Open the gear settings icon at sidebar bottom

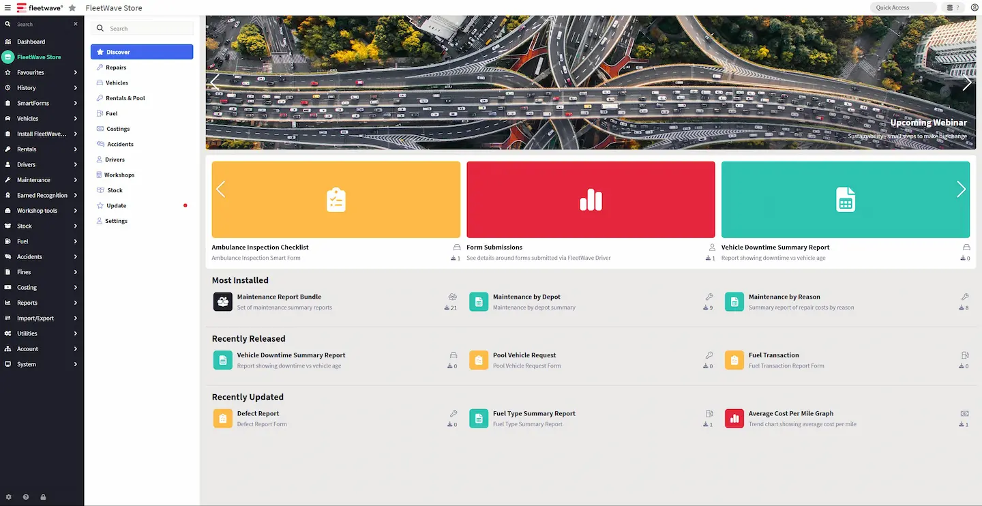coord(8,497)
